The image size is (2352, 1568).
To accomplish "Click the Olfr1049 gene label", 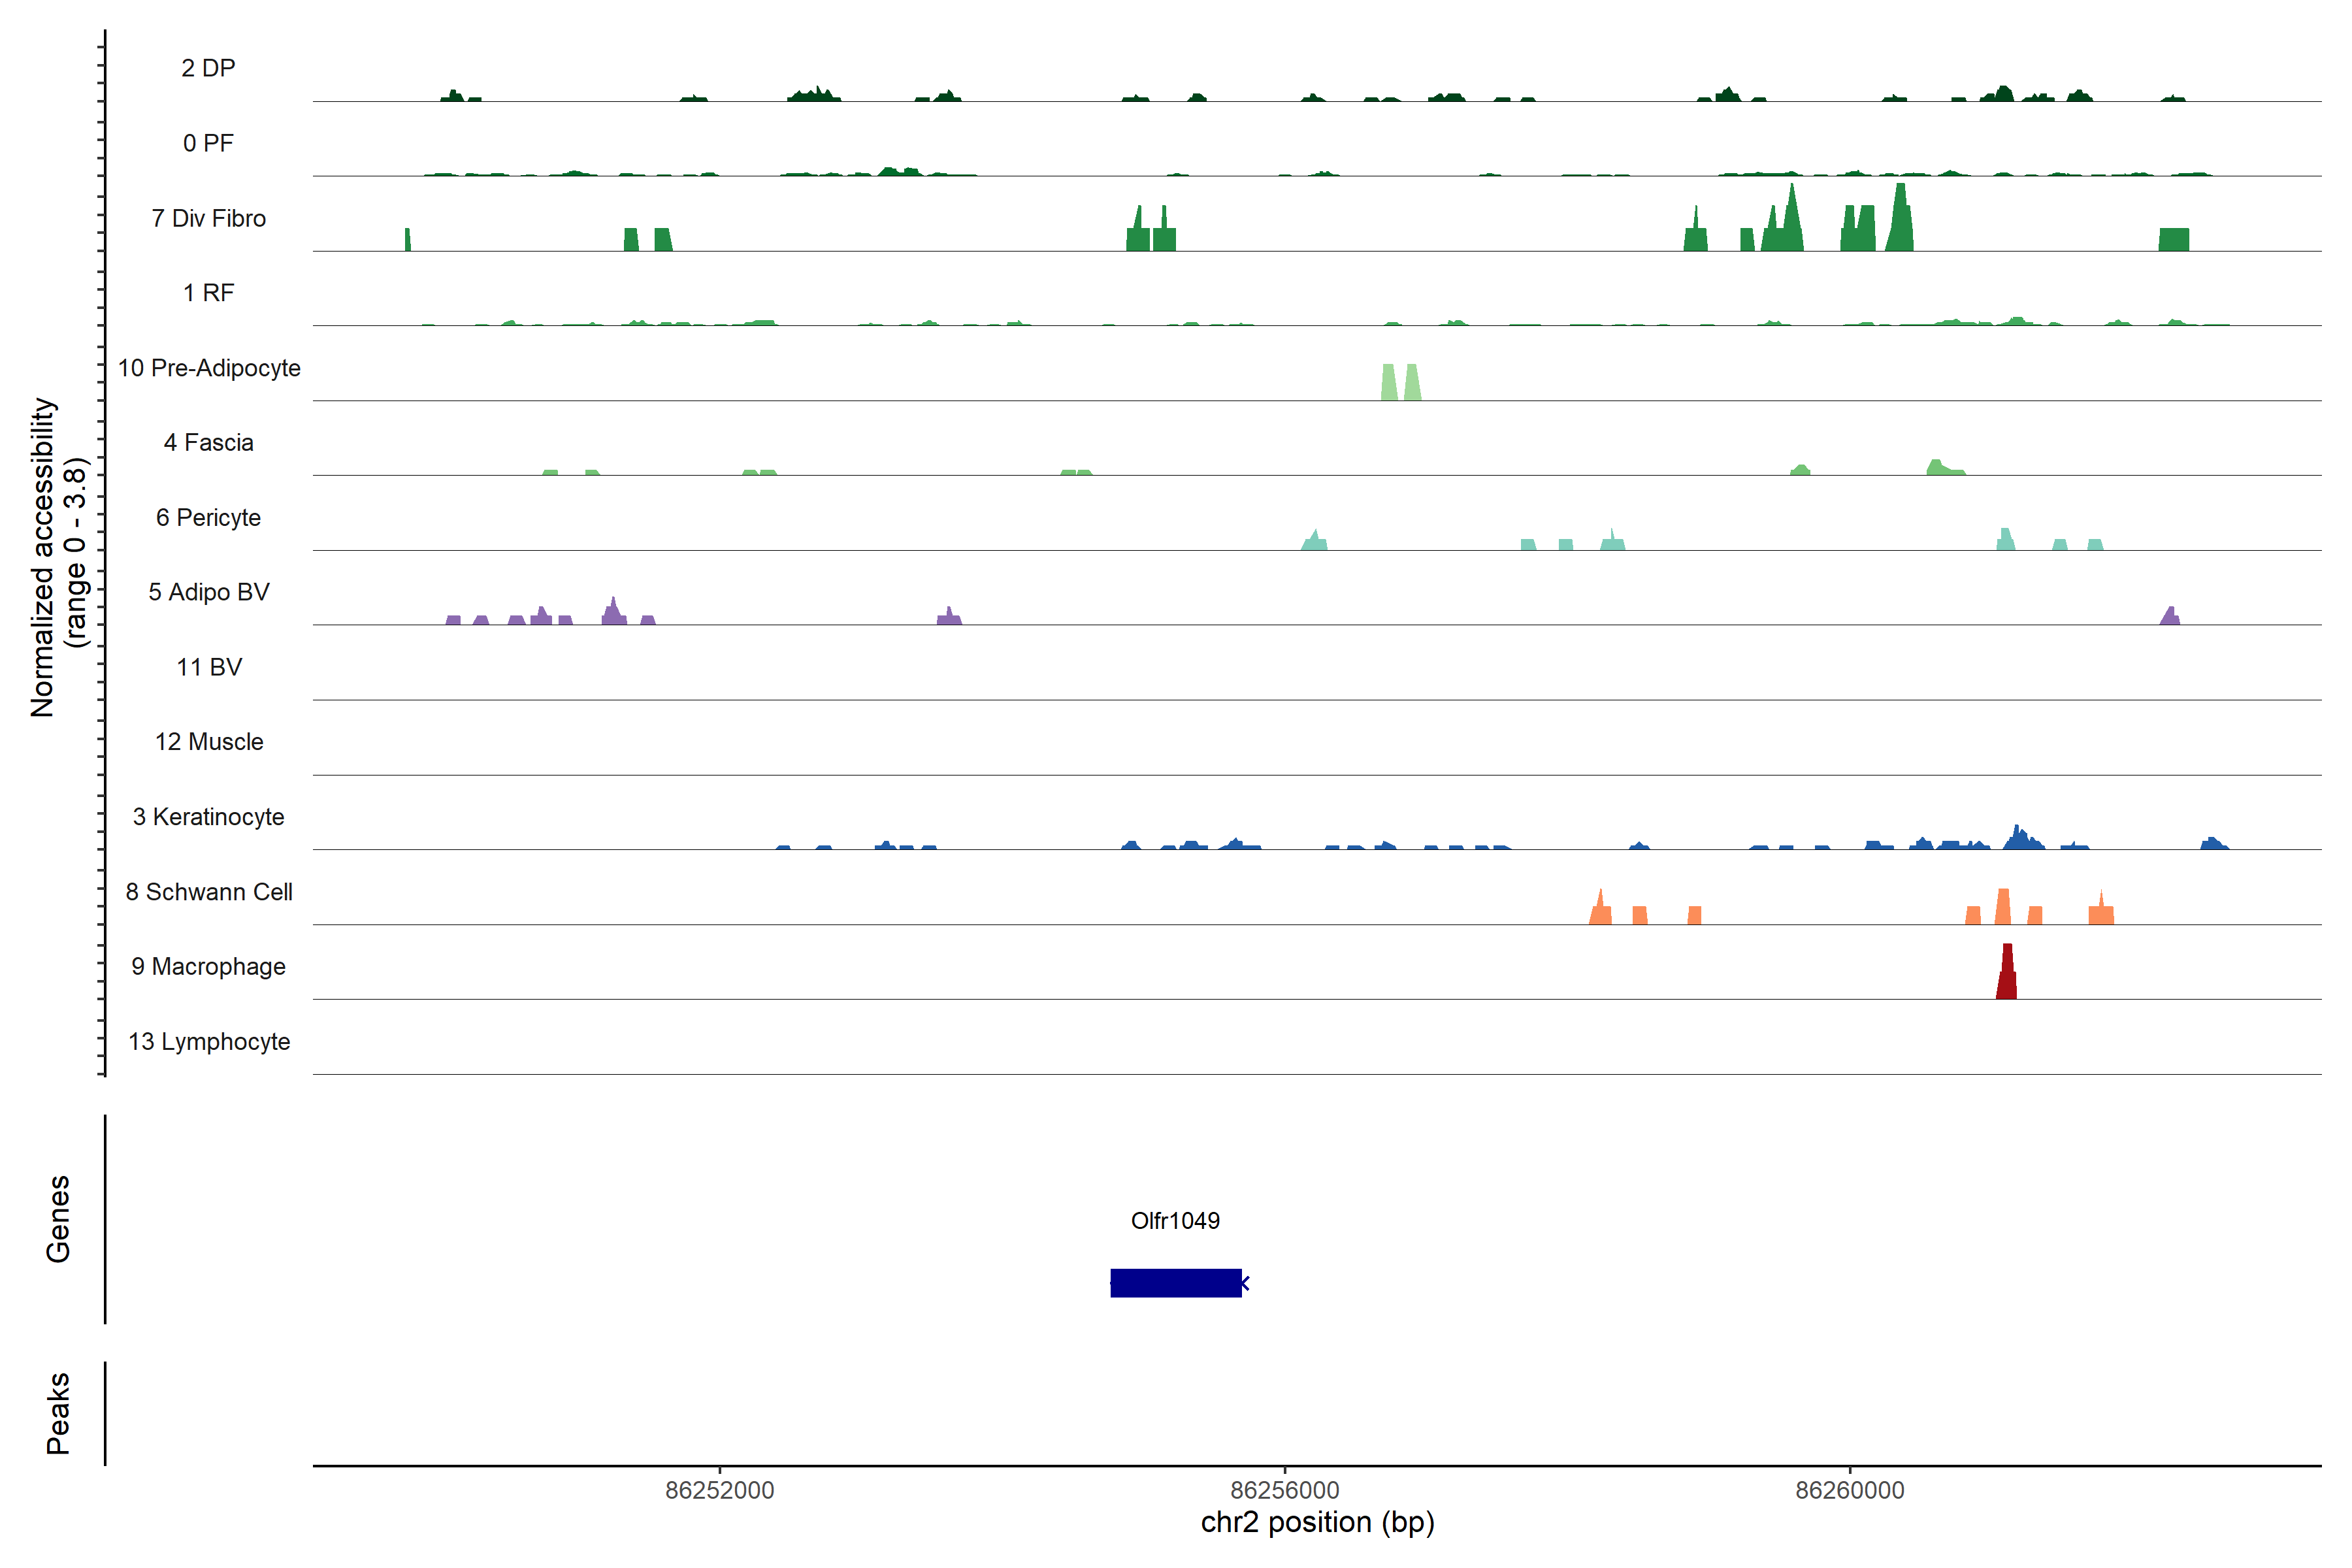I will point(1175,1220).
